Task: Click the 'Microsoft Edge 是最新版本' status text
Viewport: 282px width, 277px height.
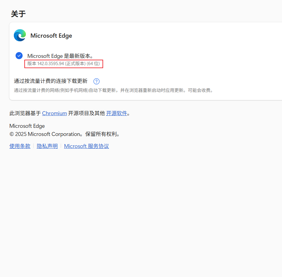Action: click(x=60, y=56)
